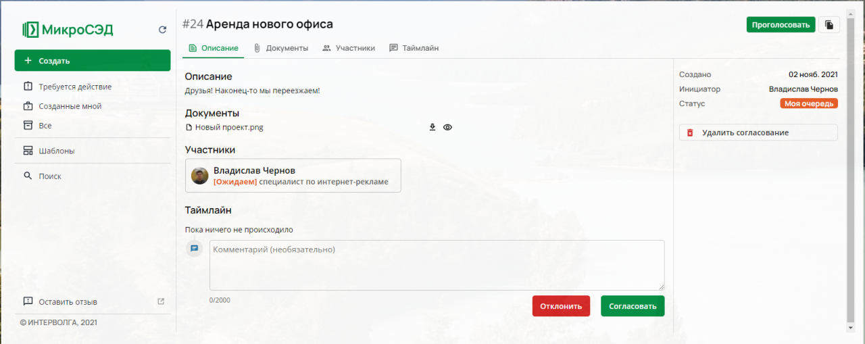Image resolution: width=865 pixels, height=344 pixels.
Task: Click Удалить согласование button
Action: pos(758,132)
